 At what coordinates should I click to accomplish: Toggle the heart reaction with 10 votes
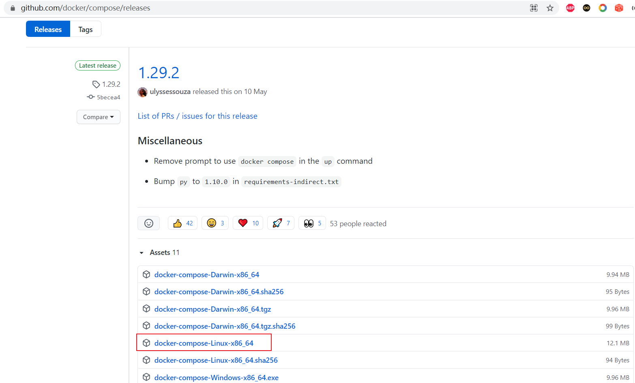[x=248, y=223]
